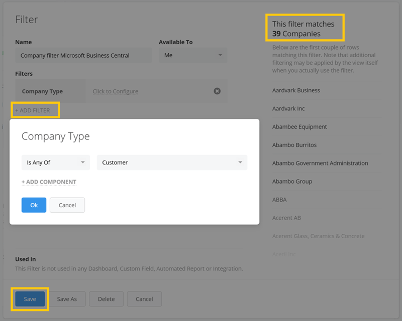Select the ABBA company row
Screen dimensions: 402x321
[x=327, y=200]
